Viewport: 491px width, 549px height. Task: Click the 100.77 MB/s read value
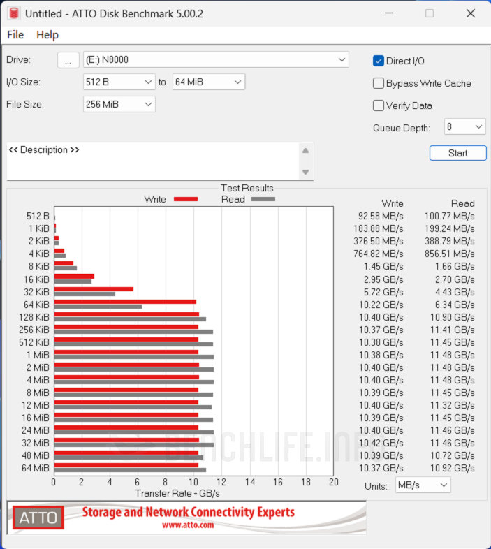(449, 216)
